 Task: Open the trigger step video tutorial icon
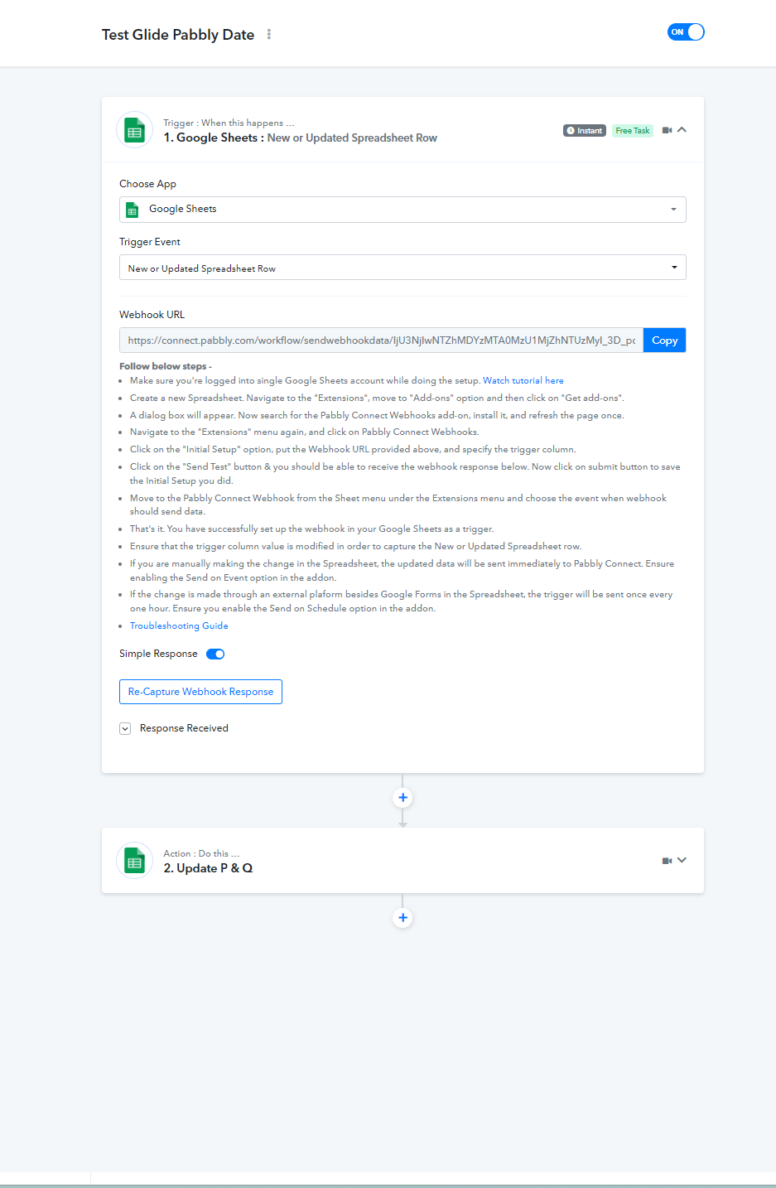(667, 130)
